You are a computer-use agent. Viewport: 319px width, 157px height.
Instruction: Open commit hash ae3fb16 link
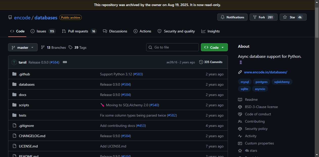172,62
